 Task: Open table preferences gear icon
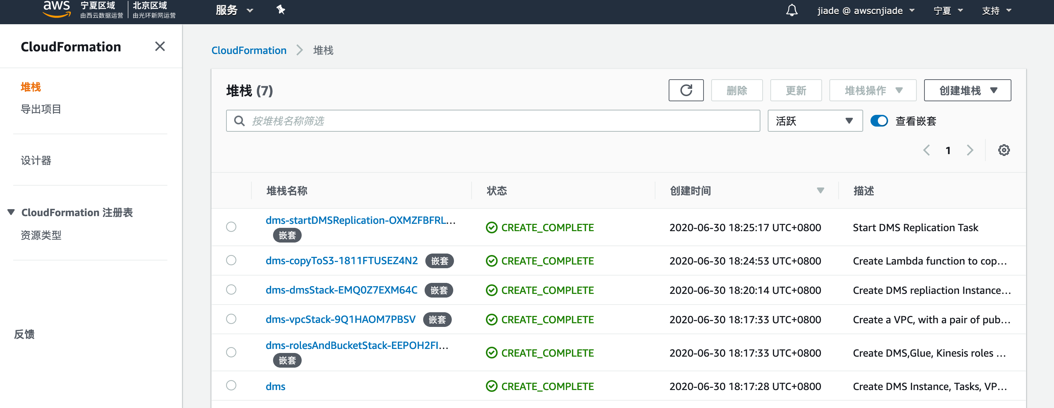click(x=1004, y=150)
